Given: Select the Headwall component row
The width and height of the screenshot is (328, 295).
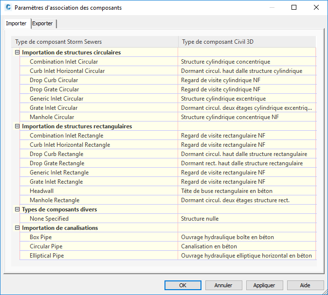Looking at the screenshot, I should [41, 191].
